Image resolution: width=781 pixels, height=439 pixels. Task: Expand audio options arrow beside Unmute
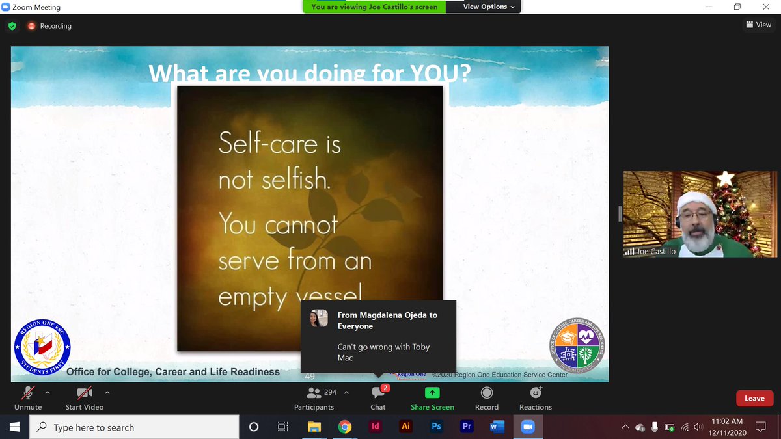47,392
